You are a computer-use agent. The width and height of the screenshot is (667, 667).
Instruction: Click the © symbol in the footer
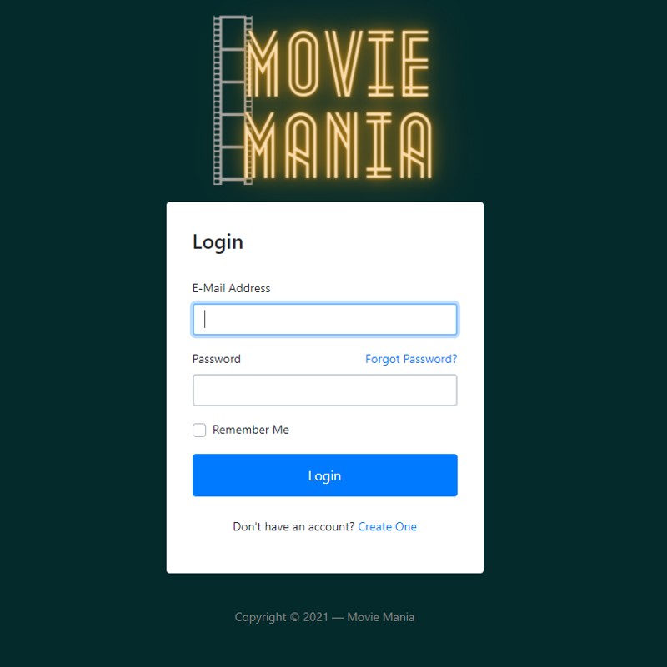295,617
